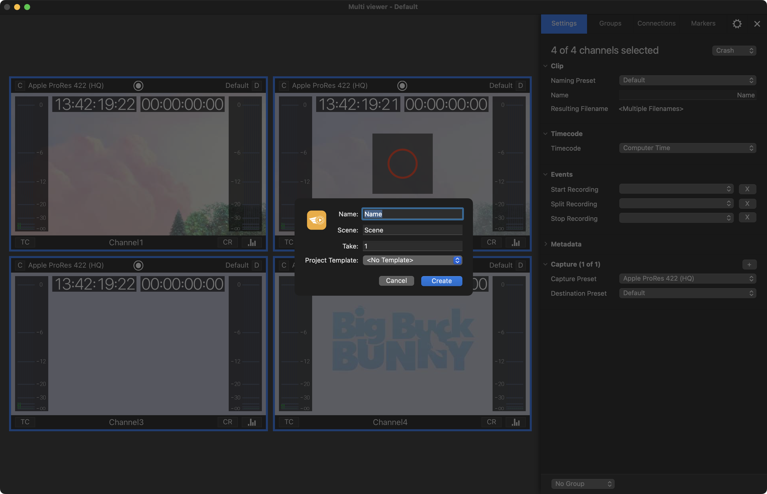The width and height of the screenshot is (767, 494).
Task: Clear the Split Recording event with X
Action: click(x=747, y=203)
